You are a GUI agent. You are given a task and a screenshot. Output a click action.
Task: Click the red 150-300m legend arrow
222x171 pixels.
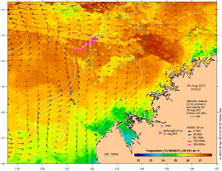point(190,141)
